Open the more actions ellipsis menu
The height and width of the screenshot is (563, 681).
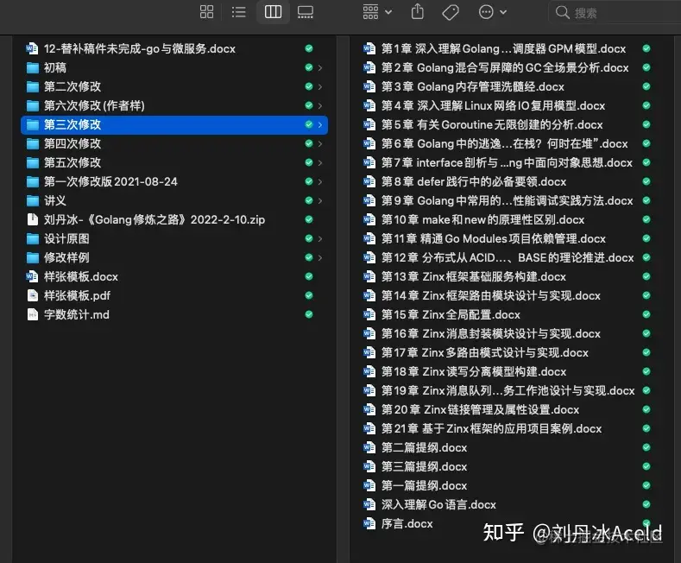(x=492, y=12)
